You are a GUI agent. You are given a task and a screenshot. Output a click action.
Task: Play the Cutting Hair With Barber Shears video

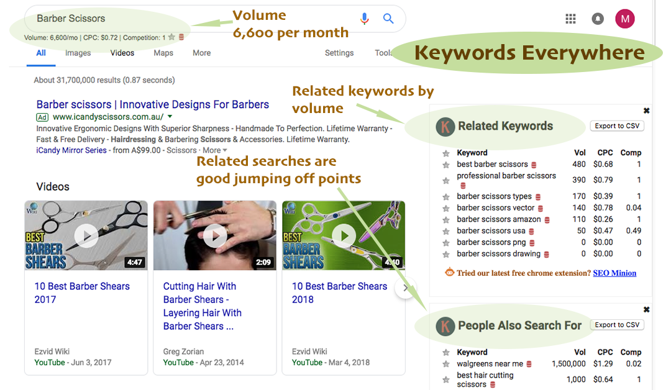[215, 235]
